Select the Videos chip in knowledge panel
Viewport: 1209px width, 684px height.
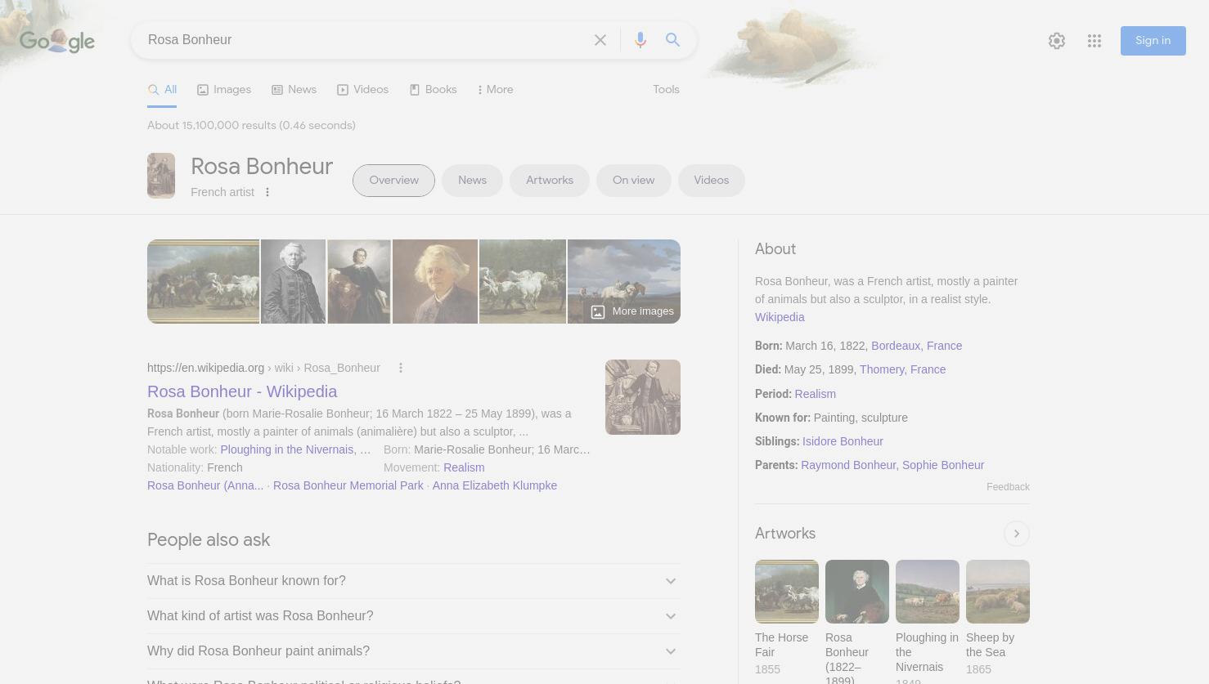coord(712,181)
